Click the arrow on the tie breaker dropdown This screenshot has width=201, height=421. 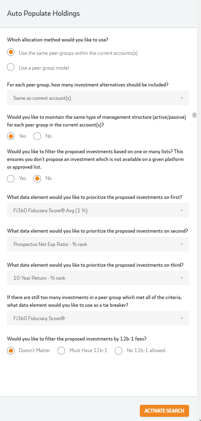tap(182, 318)
